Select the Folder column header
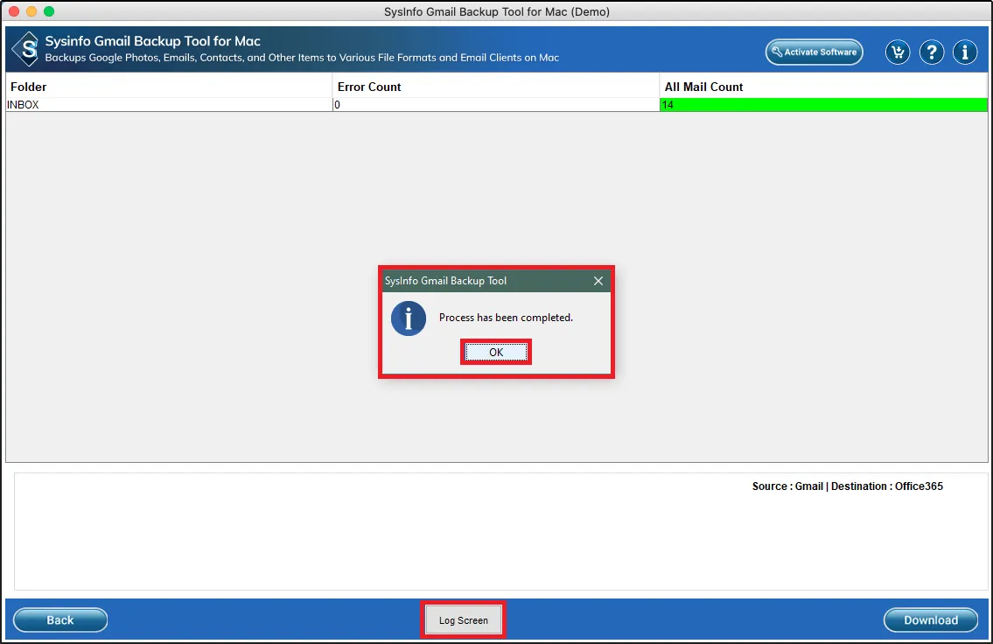The image size is (993, 644). pos(169,87)
